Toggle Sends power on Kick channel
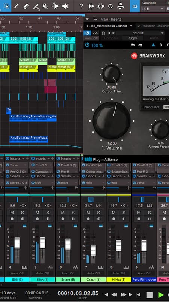 pos(33,176)
